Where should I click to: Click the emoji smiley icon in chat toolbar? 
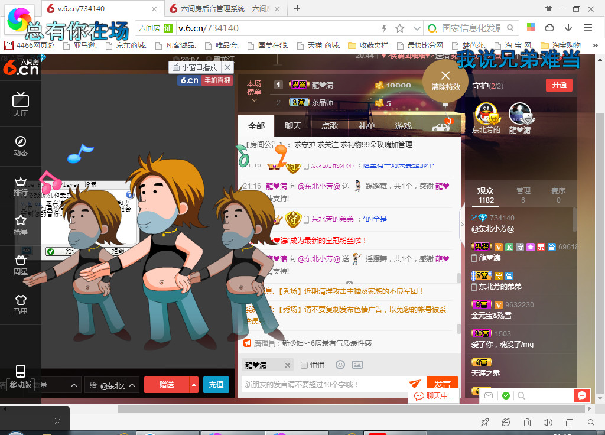tap(340, 365)
